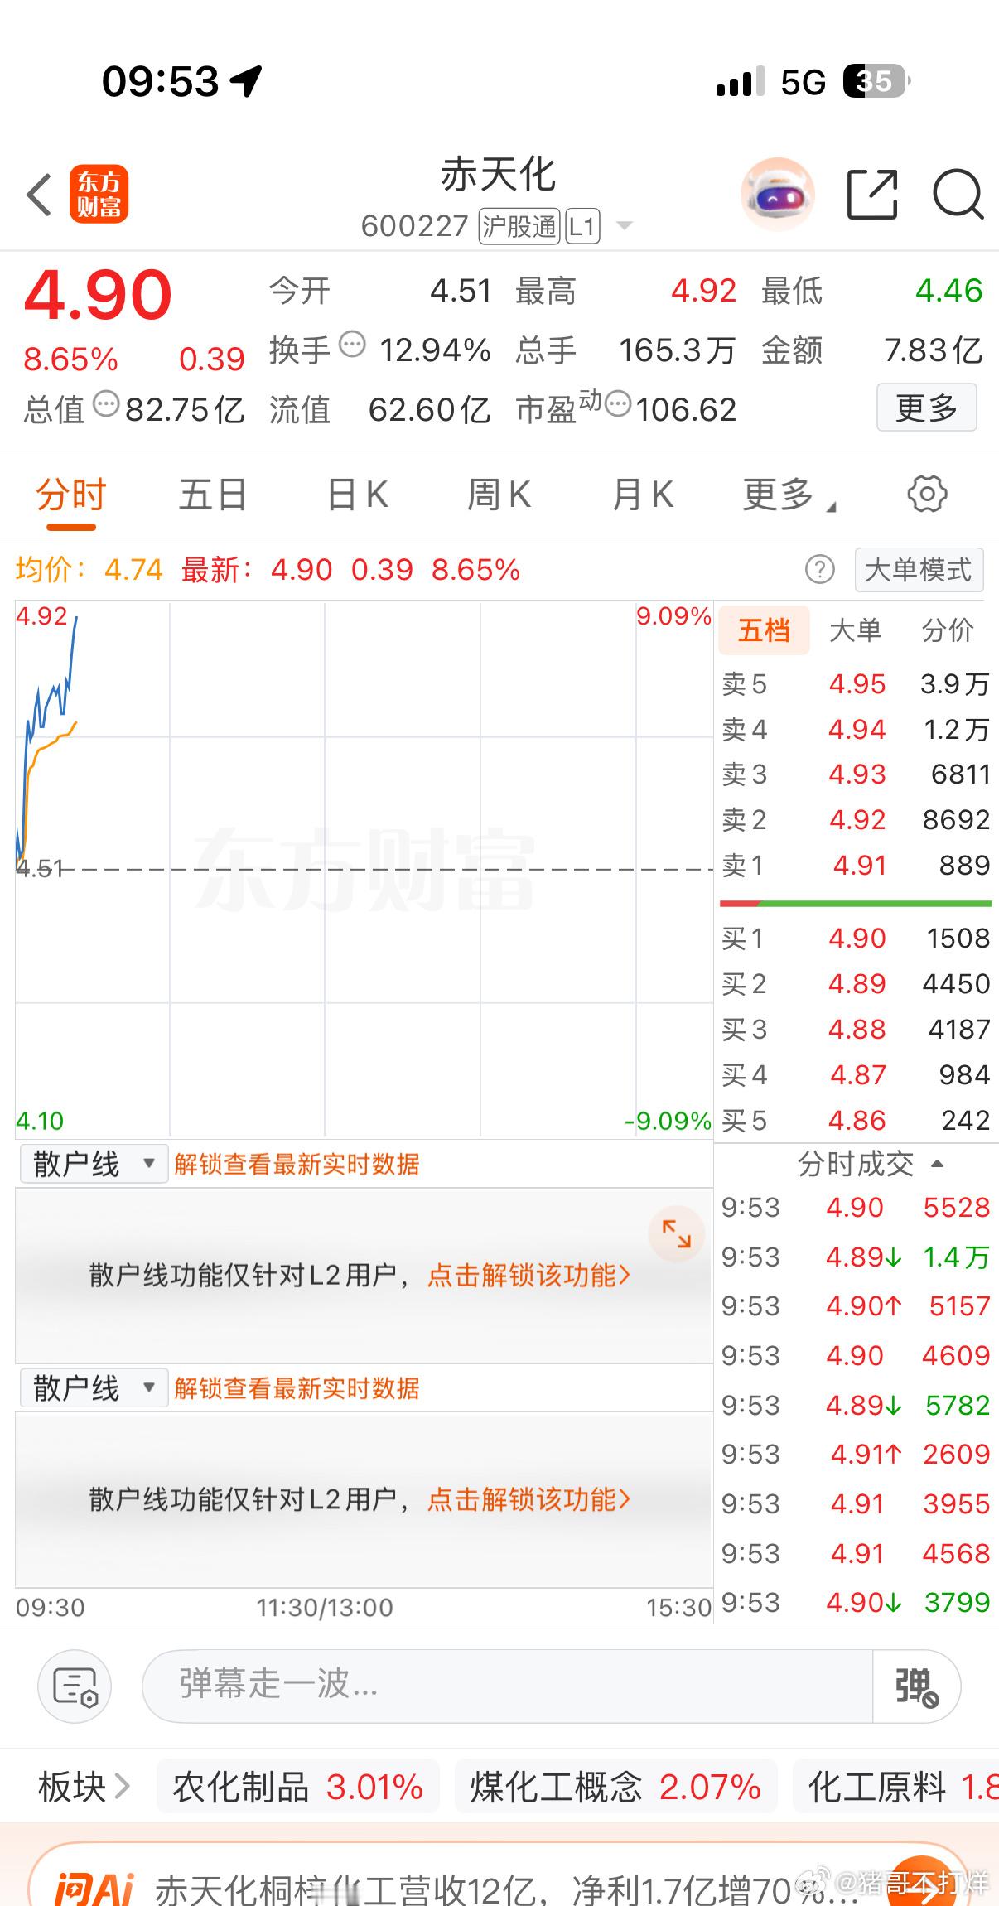Select the 五档 order book tab
The width and height of the screenshot is (999, 1906).
[x=764, y=630]
